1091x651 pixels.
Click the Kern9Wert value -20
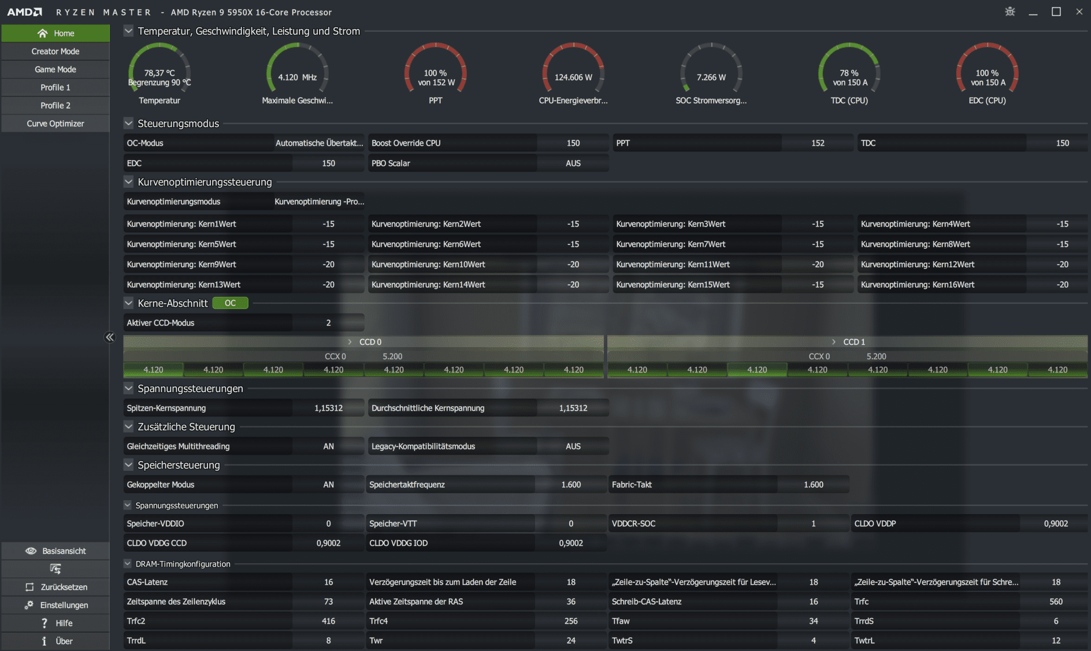pyautogui.click(x=328, y=264)
